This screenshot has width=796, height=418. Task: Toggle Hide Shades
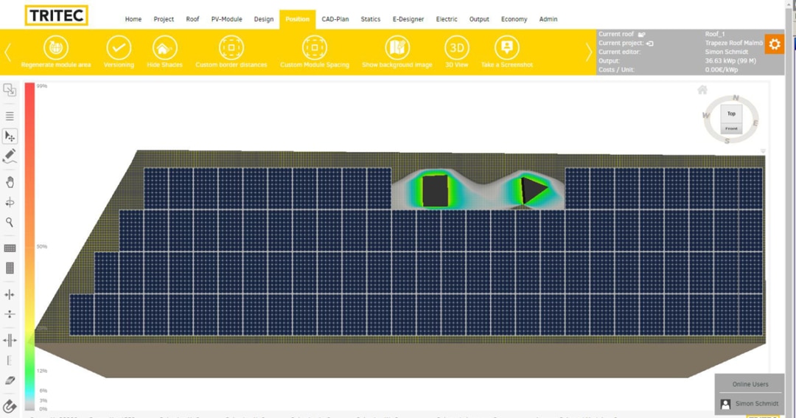164,48
